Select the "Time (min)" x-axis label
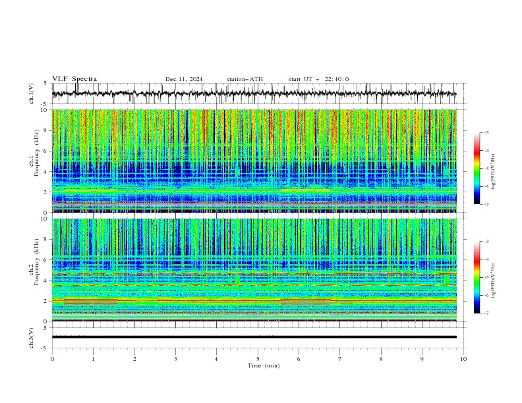This screenshot has height=403, width=522. (x=264, y=365)
